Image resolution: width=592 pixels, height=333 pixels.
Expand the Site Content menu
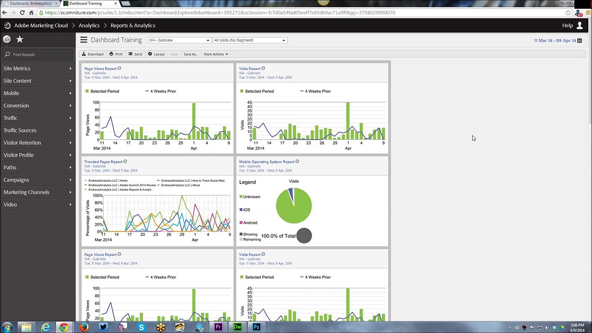pos(37,81)
